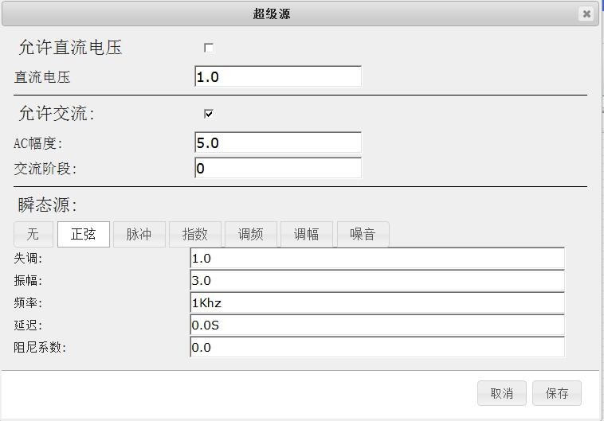
Task: Click the 失调 input field
Action: [378, 258]
